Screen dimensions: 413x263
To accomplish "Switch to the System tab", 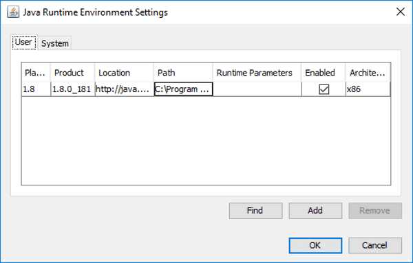I will click(55, 43).
